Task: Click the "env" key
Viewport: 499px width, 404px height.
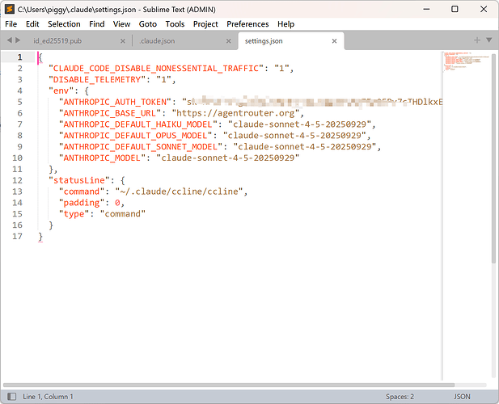Action: pyautogui.click(x=61, y=91)
